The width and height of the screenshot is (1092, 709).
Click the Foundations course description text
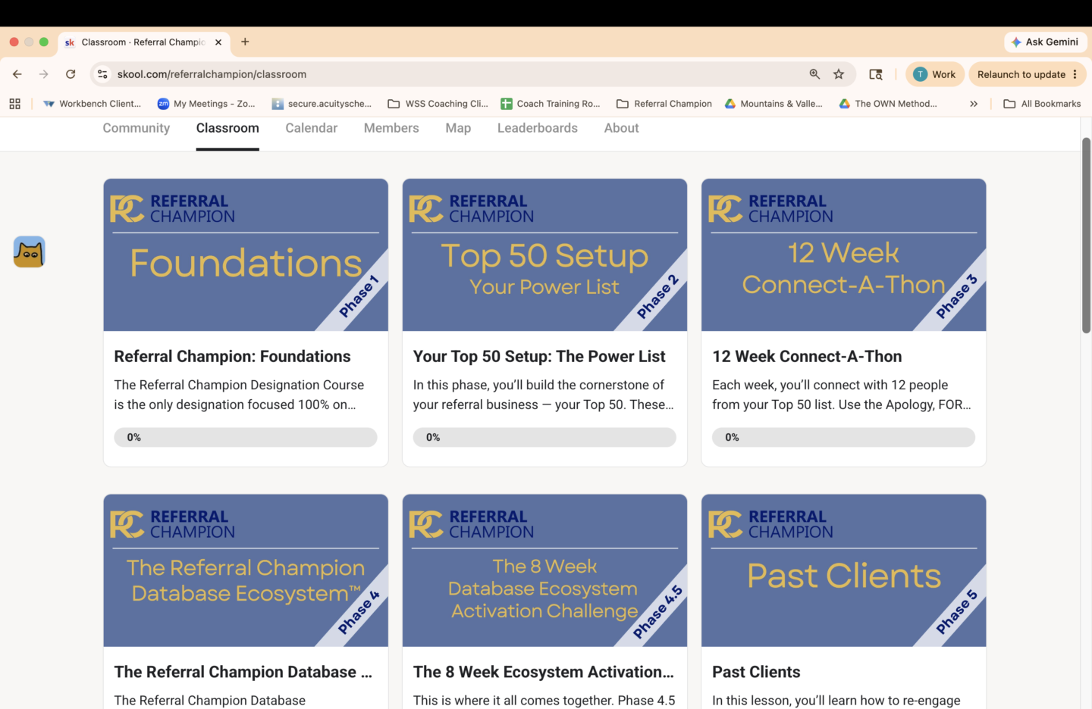tap(239, 395)
